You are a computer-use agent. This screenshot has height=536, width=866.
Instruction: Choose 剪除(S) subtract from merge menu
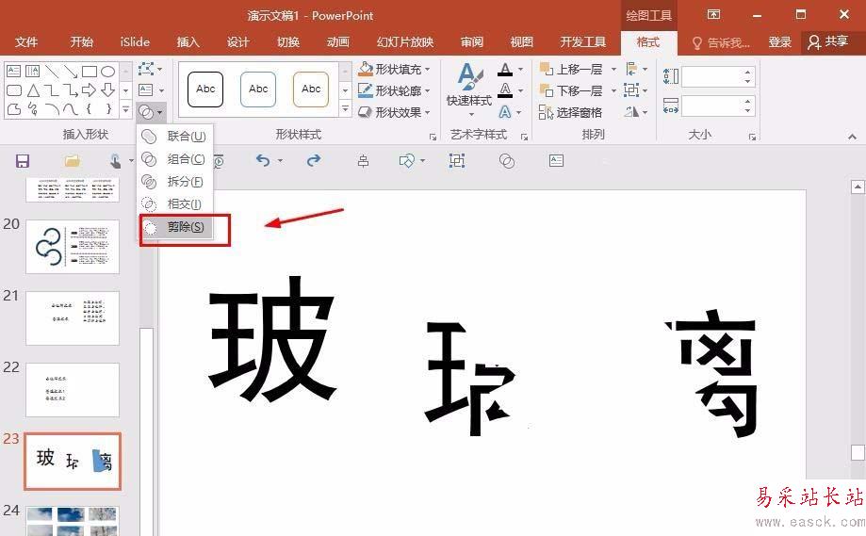174,227
